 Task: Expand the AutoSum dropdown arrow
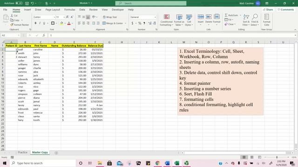point(240,15)
